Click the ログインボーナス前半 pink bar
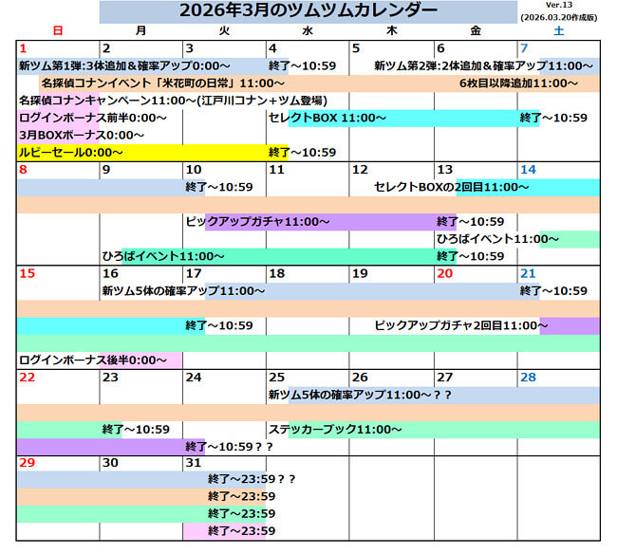 93,118
